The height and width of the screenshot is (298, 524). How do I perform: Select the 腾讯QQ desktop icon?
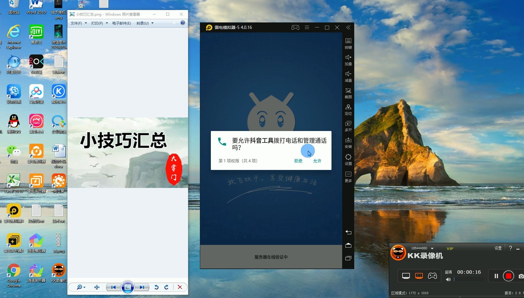click(14, 124)
